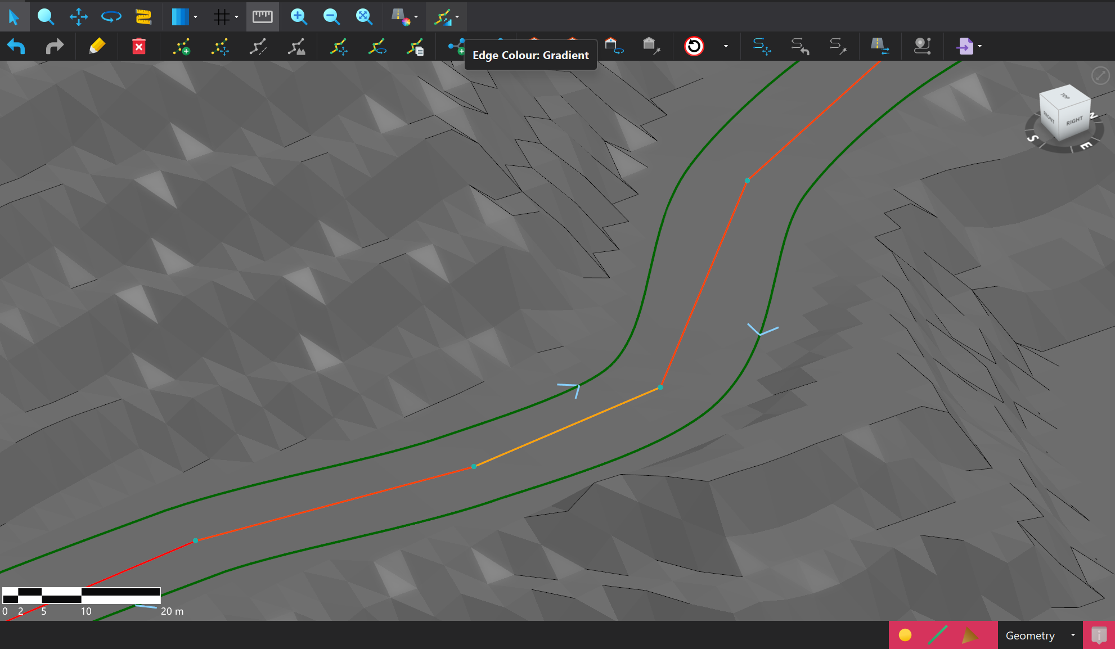Screen dimensions: 1115x649
Task: Toggle the brown triangle facet snap mode
Action: pyautogui.click(x=969, y=635)
